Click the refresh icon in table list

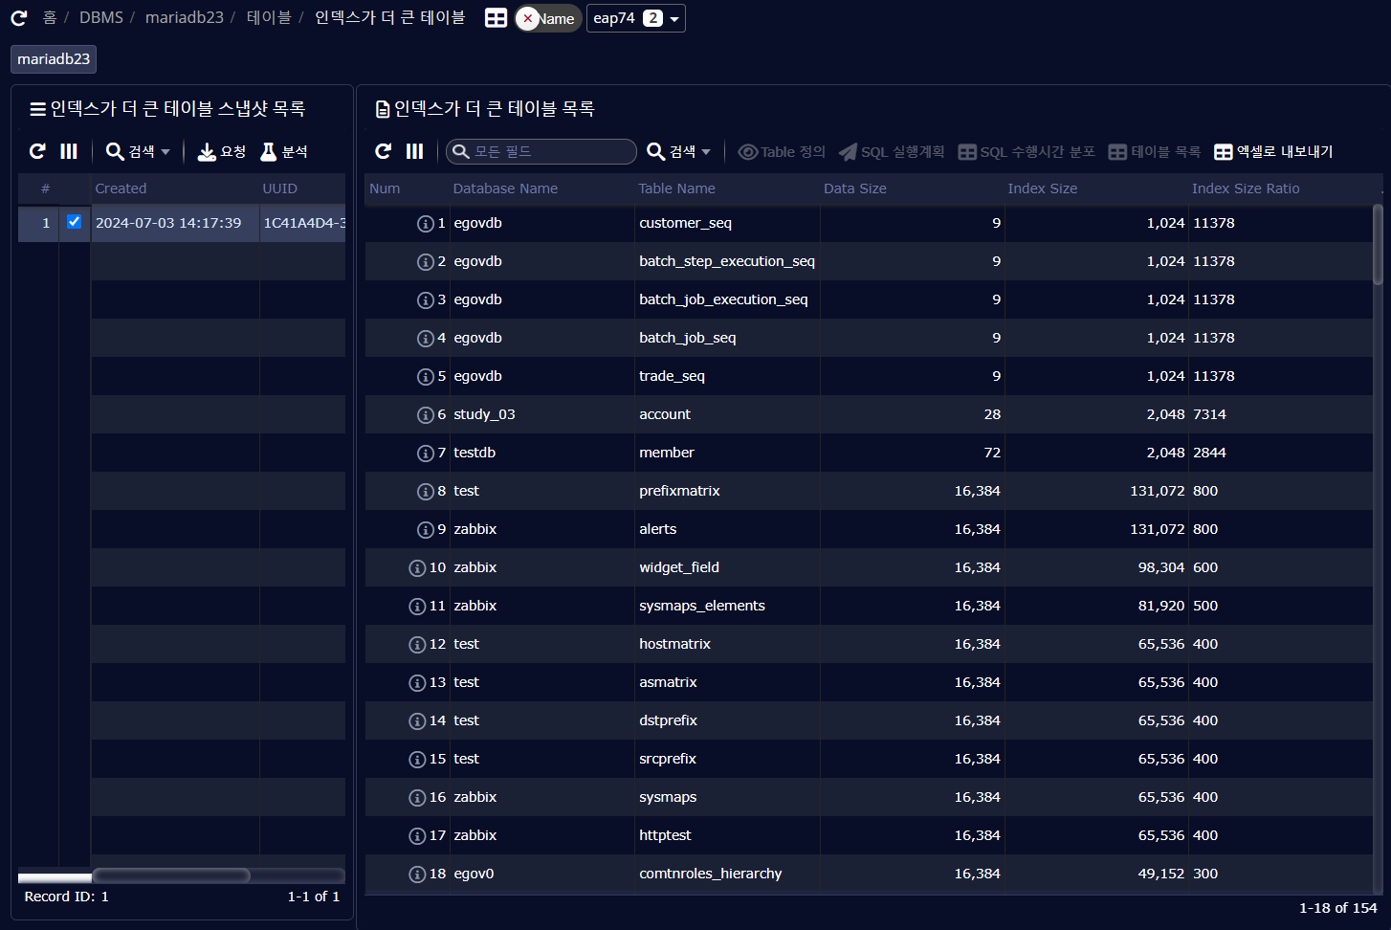point(384,151)
